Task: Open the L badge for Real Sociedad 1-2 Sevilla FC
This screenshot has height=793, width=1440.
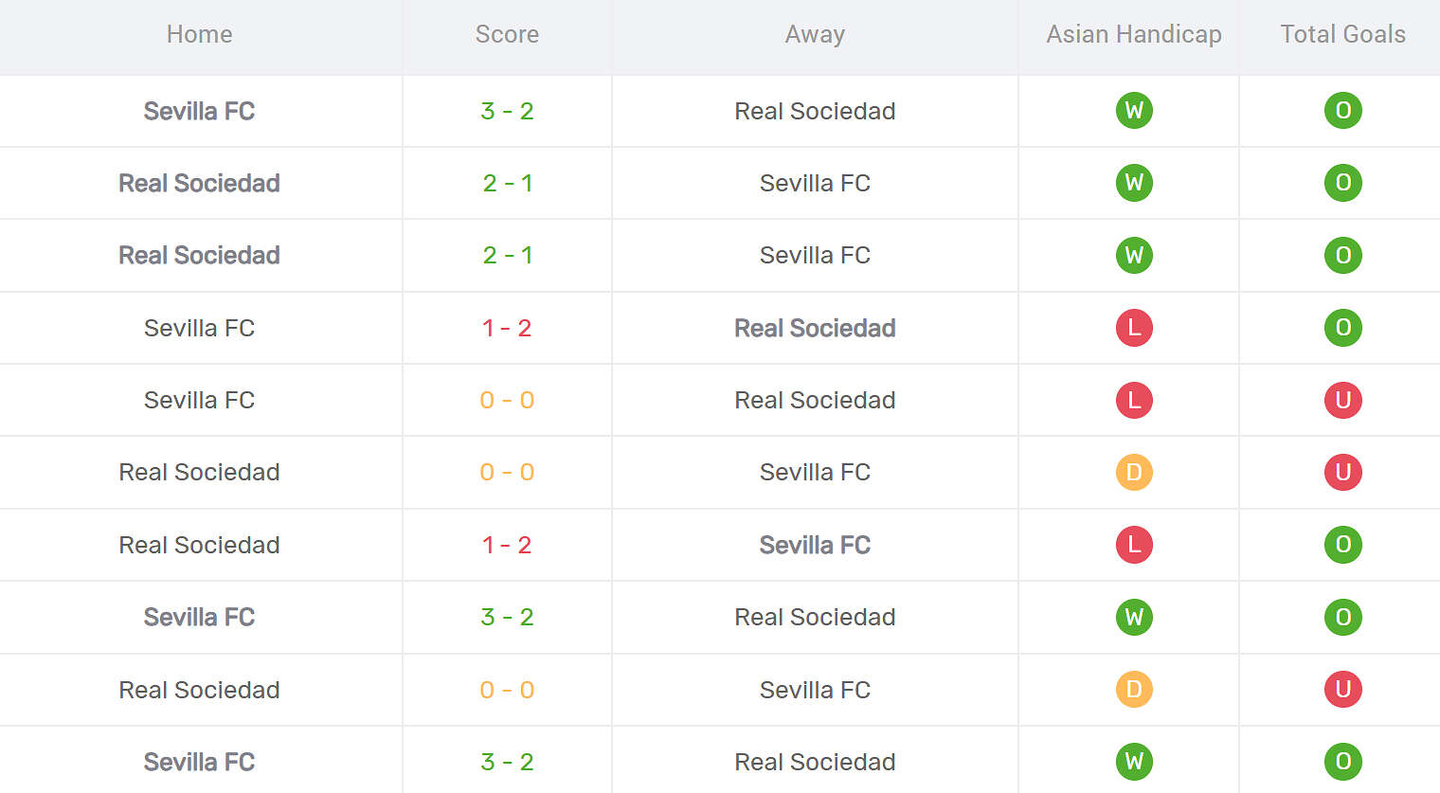Action: point(1134,545)
